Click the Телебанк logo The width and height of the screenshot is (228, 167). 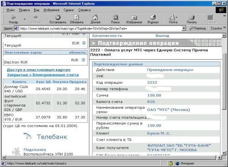coord(45,137)
